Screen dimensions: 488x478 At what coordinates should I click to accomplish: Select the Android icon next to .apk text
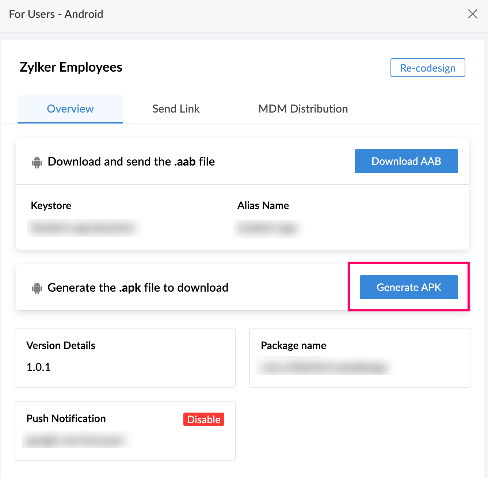click(36, 288)
